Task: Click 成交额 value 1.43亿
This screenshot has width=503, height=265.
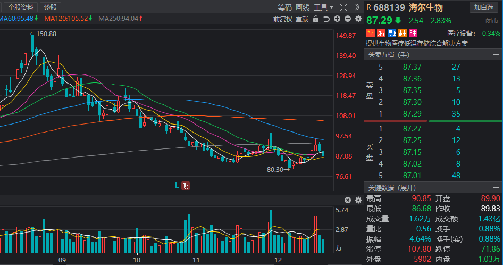Action: click(x=489, y=219)
